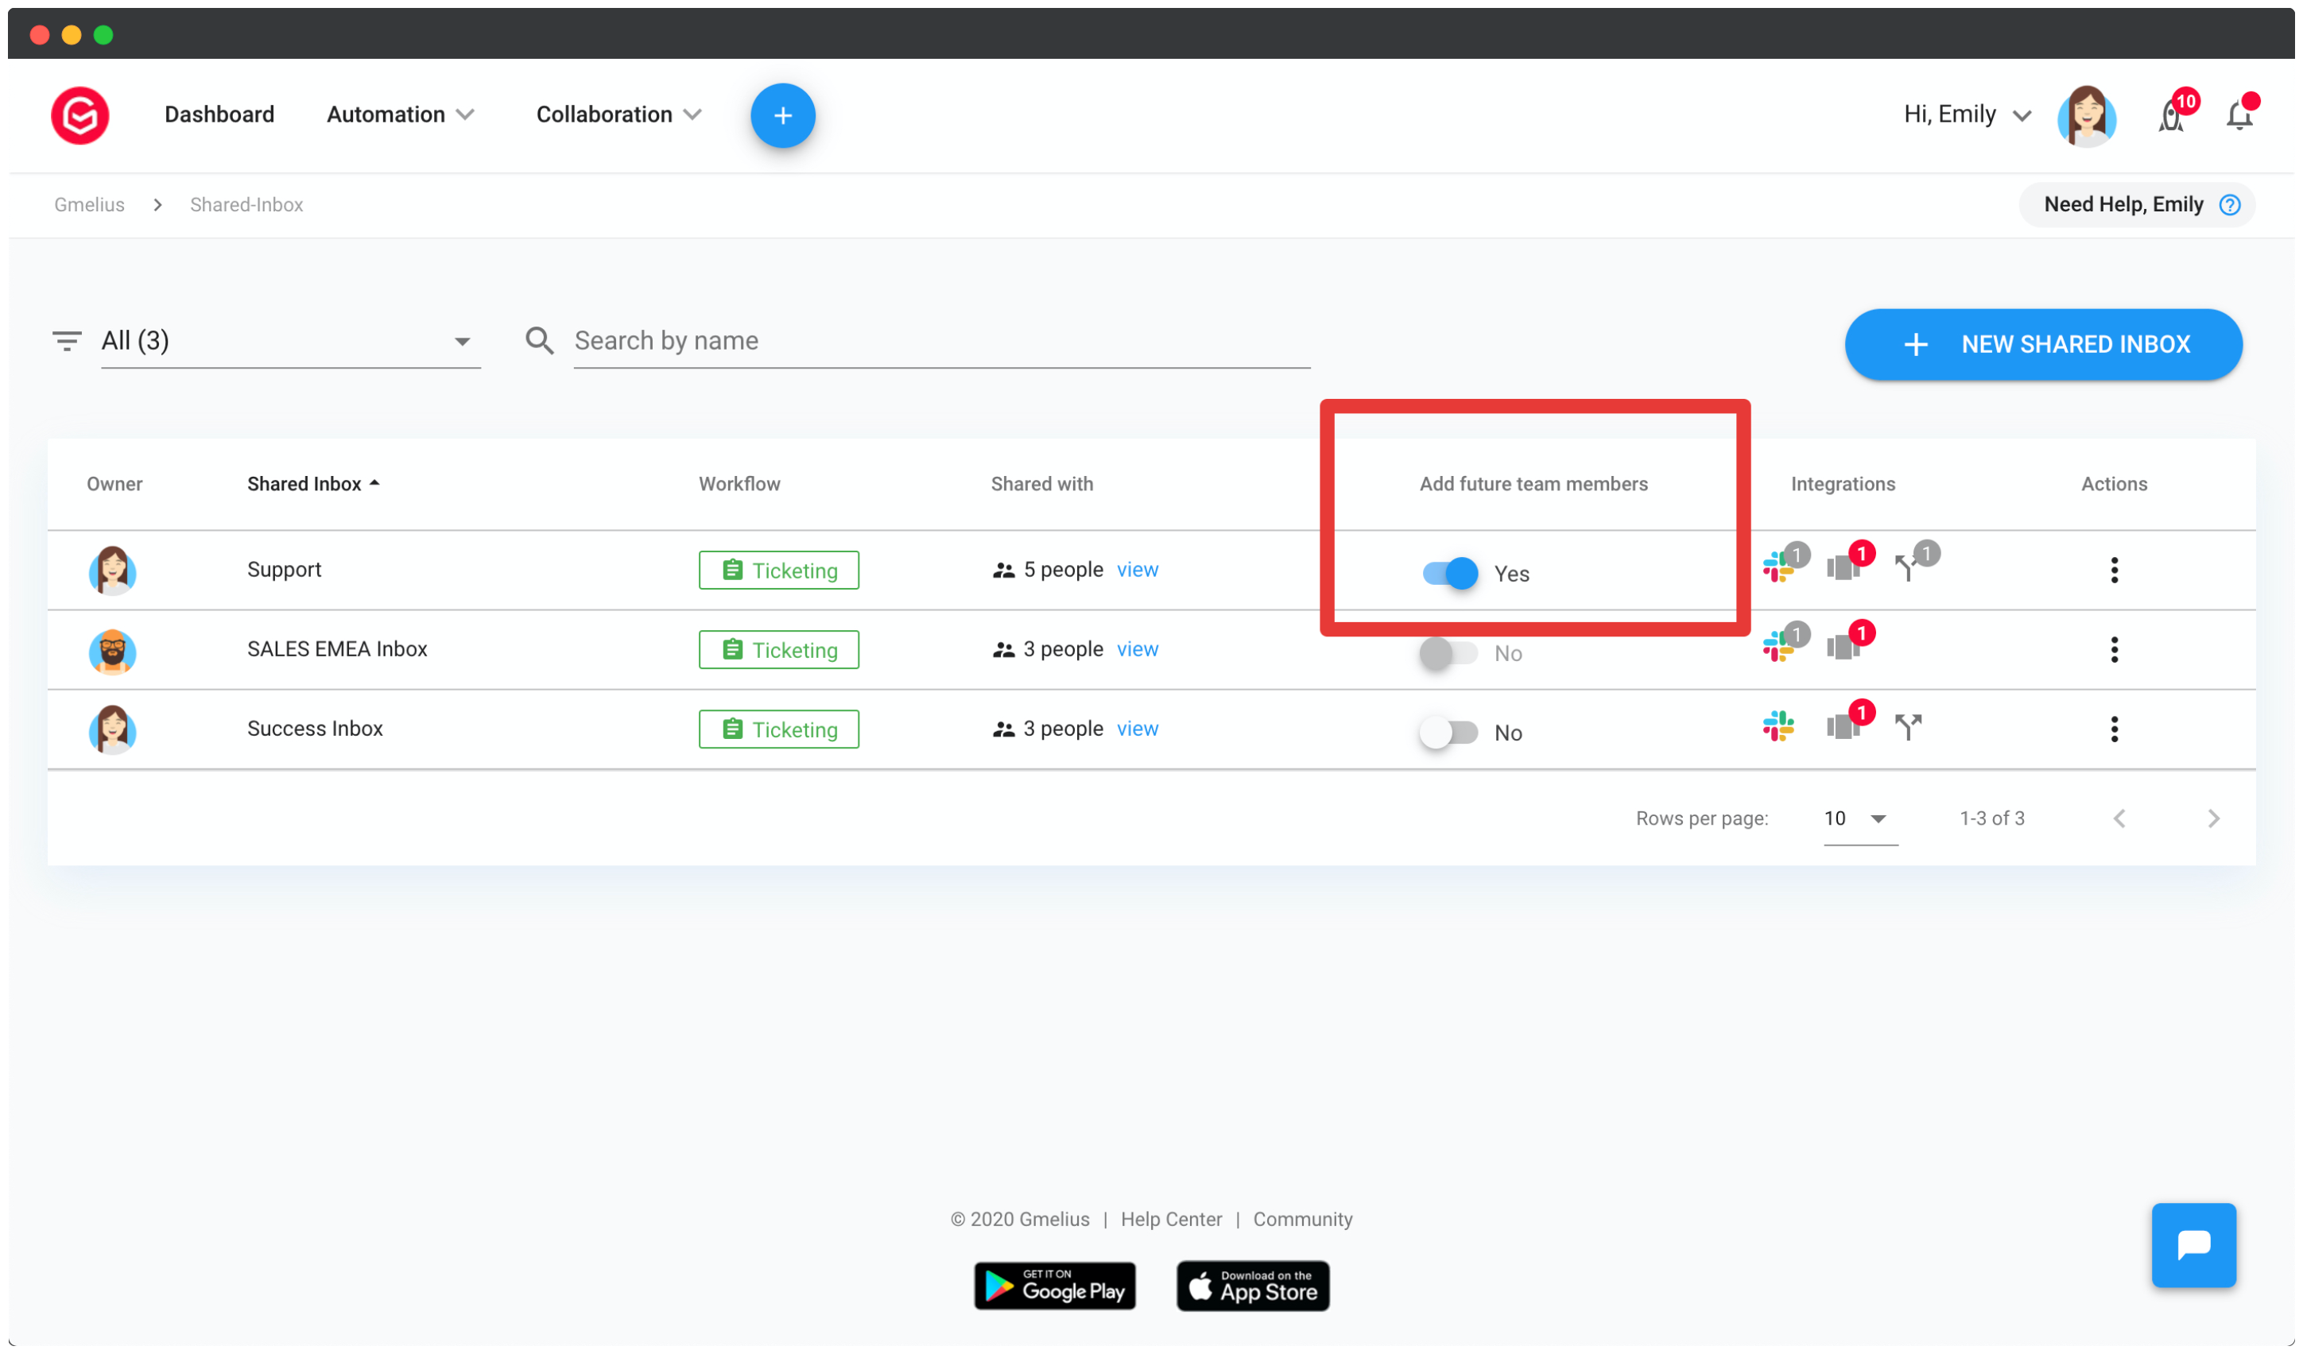
Task: Click Success Inbox owner avatar
Action: click(112, 729)
